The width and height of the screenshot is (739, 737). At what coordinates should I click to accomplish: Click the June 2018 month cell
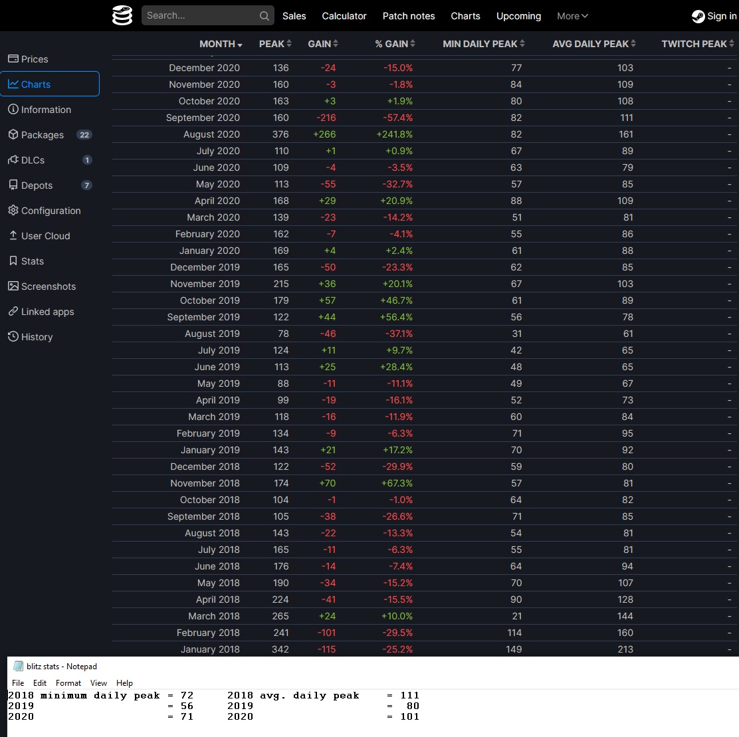[x=217, y=566]
